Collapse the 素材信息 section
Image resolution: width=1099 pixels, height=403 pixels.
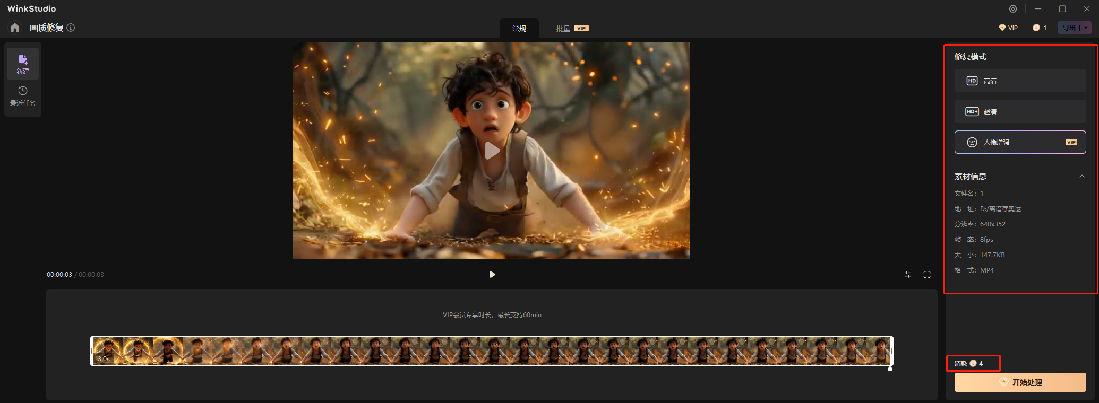(1082, 177)
